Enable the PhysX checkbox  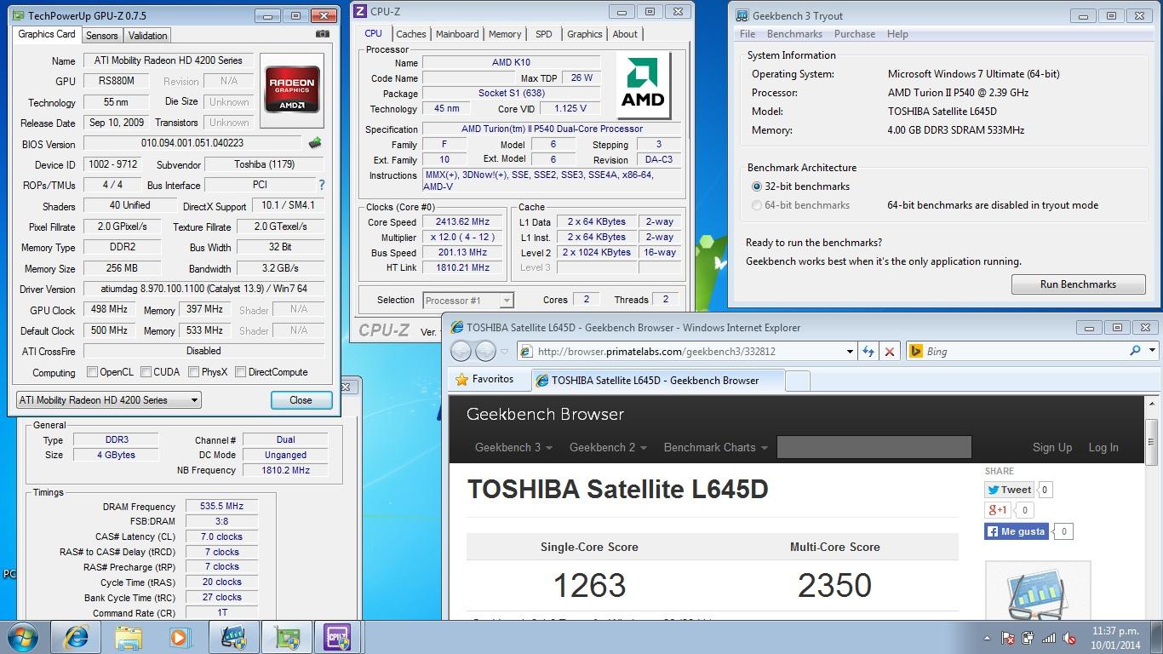coord(194,372)
